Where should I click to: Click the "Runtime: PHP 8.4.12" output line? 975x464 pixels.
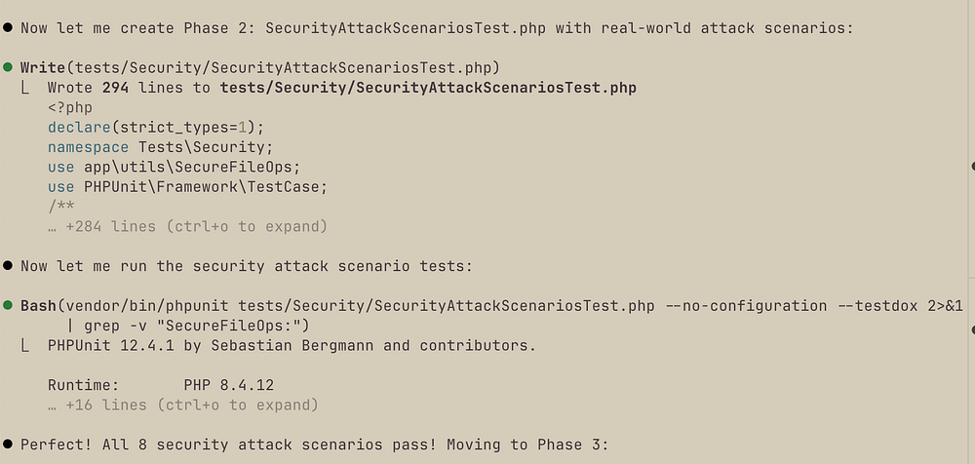pos(160,385)
